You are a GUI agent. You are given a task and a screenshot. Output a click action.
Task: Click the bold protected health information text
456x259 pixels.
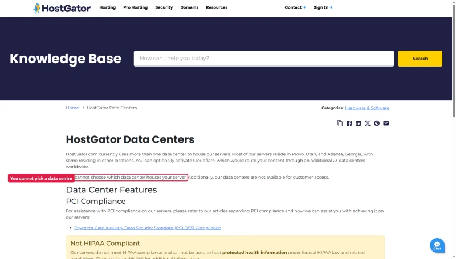tap(254, 253)
